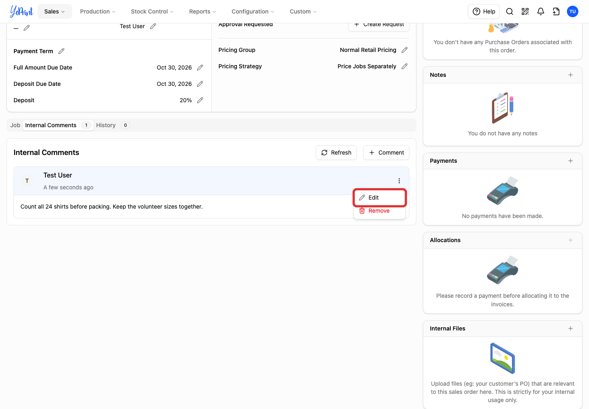Viewport: 589px width, 409px height.
Task: Click the T avatar on the comment
Action: click(27, 181)
